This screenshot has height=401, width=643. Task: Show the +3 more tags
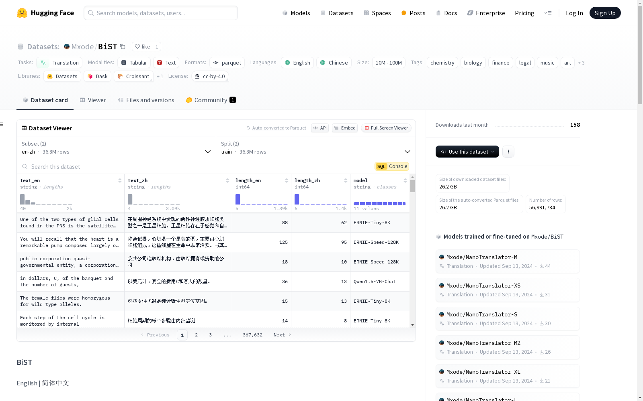coord(581,63)
